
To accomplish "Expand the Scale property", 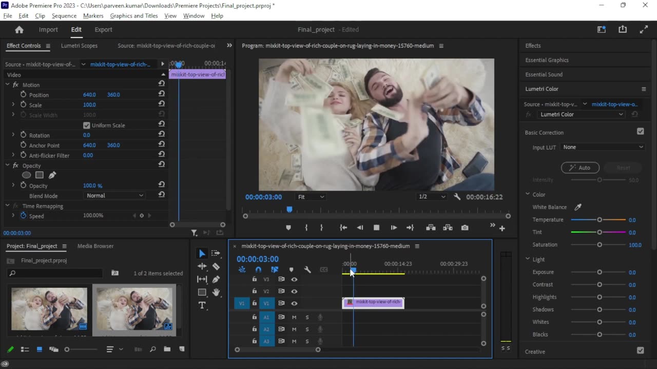I will click(x=13, y=105).
